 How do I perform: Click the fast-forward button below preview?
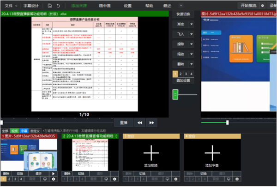[151, 123]
